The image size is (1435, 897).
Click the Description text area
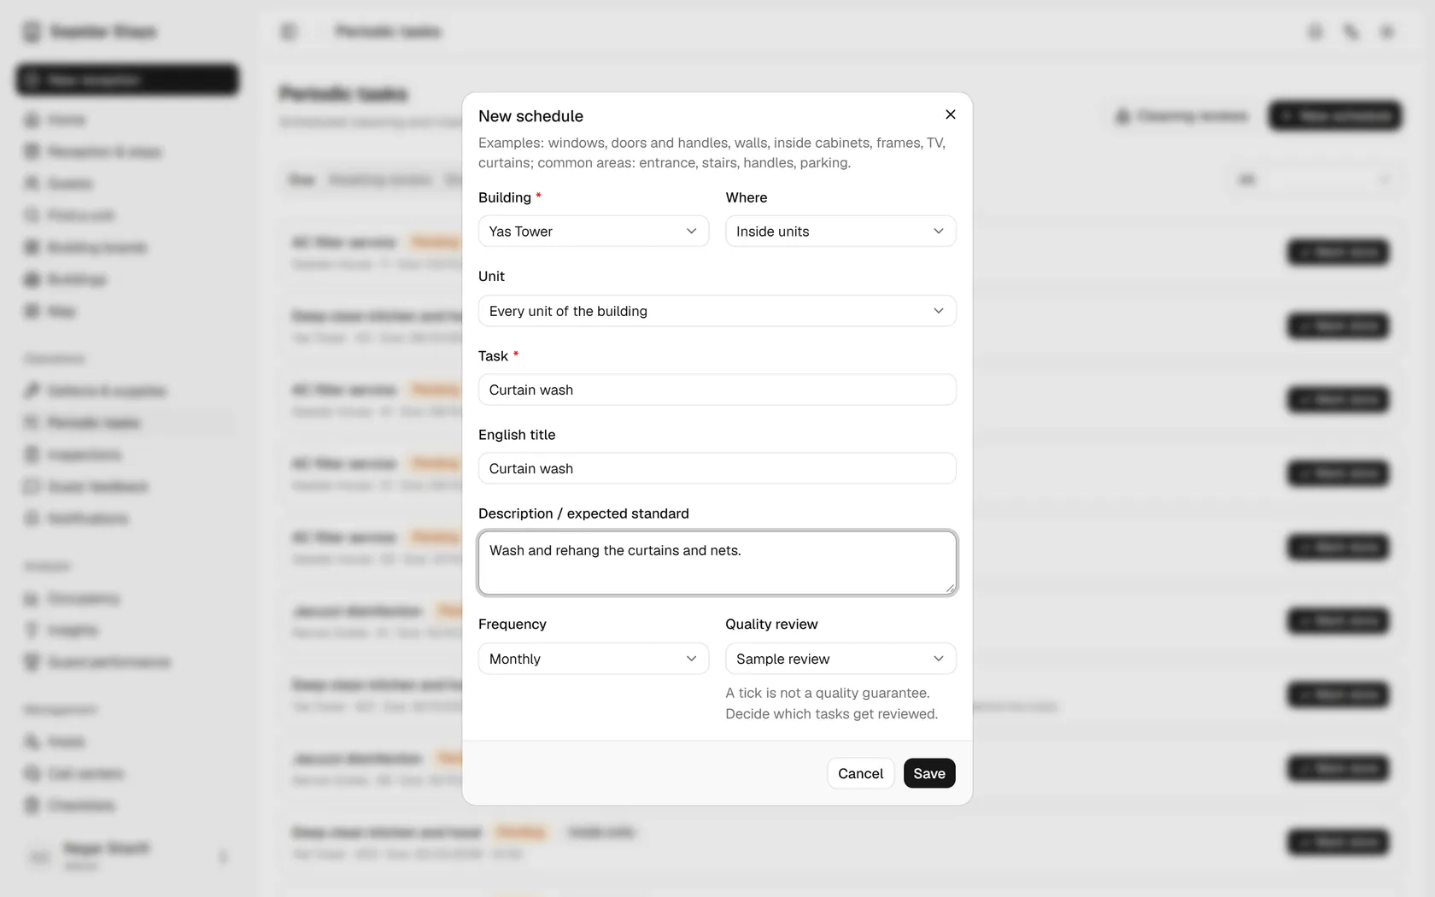pos(717,563)
